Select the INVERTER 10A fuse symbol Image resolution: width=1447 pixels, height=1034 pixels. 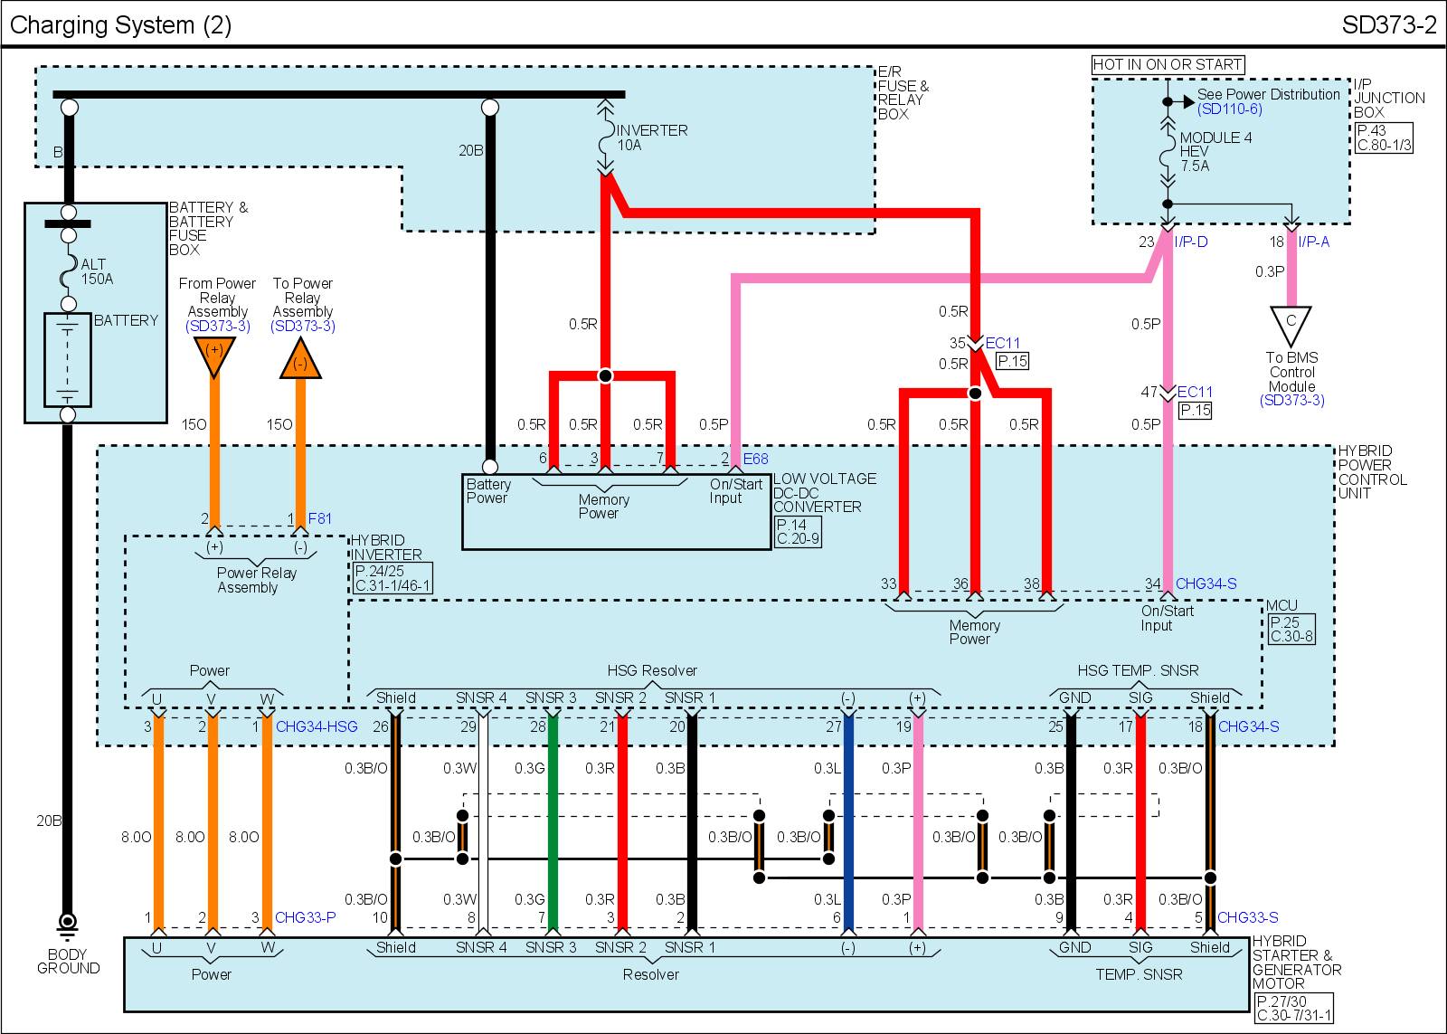point(606,137)
